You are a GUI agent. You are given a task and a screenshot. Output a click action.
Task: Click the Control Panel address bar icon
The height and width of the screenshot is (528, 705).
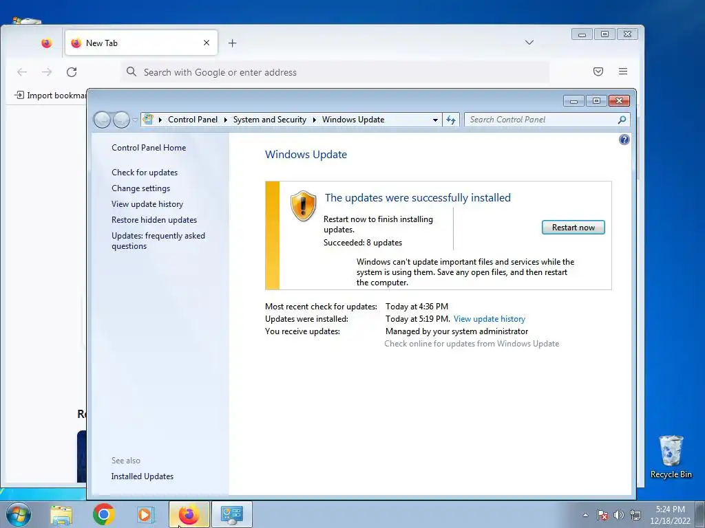pos(148,120)
